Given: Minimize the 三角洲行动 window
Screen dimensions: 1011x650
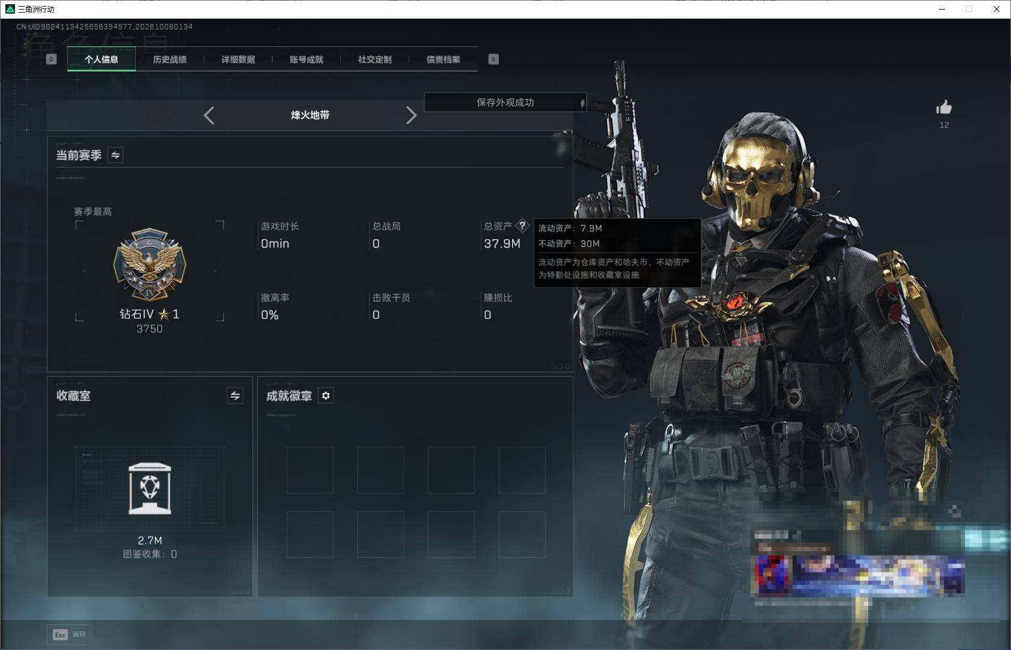Looking at the screenshot, I should click(942, 9).
